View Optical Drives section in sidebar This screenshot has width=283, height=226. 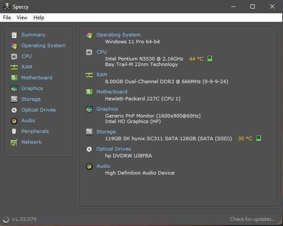(x=39, y=110)
